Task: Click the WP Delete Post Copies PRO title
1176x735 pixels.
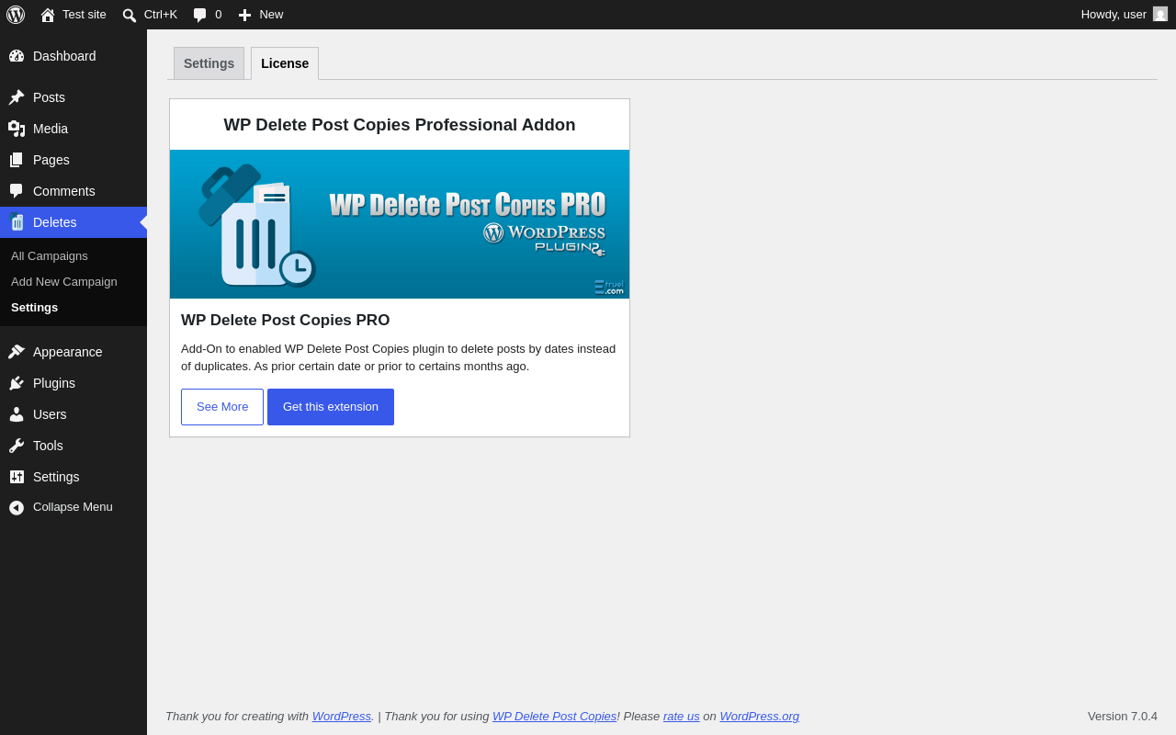Action: (x=286, y=321)
